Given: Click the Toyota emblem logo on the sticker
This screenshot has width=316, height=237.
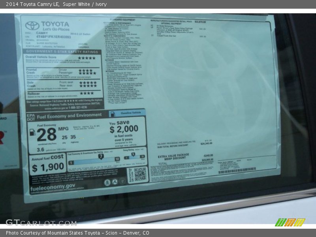Looking at the screenshot, I should pos(32,26).
